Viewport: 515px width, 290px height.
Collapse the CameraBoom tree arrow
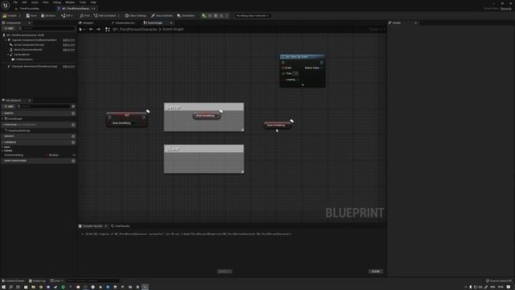point(8,55)
